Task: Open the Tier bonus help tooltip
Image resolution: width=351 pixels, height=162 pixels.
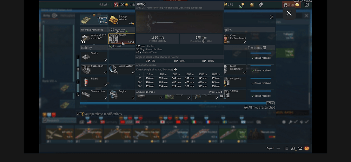Action: coord(264,48)
